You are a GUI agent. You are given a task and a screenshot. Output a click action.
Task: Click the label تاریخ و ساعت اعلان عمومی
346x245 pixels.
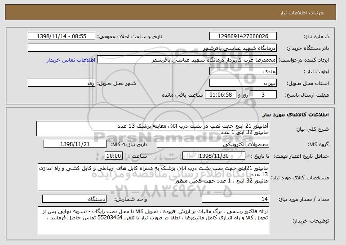[130, 37]
